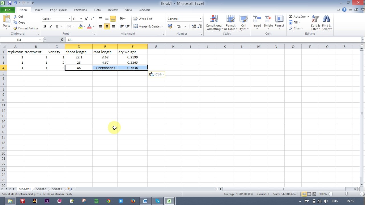Enable Wrap Text
The height and width of the screenshot is (205, 365).
pyautogui.click(x=143, y=19)
